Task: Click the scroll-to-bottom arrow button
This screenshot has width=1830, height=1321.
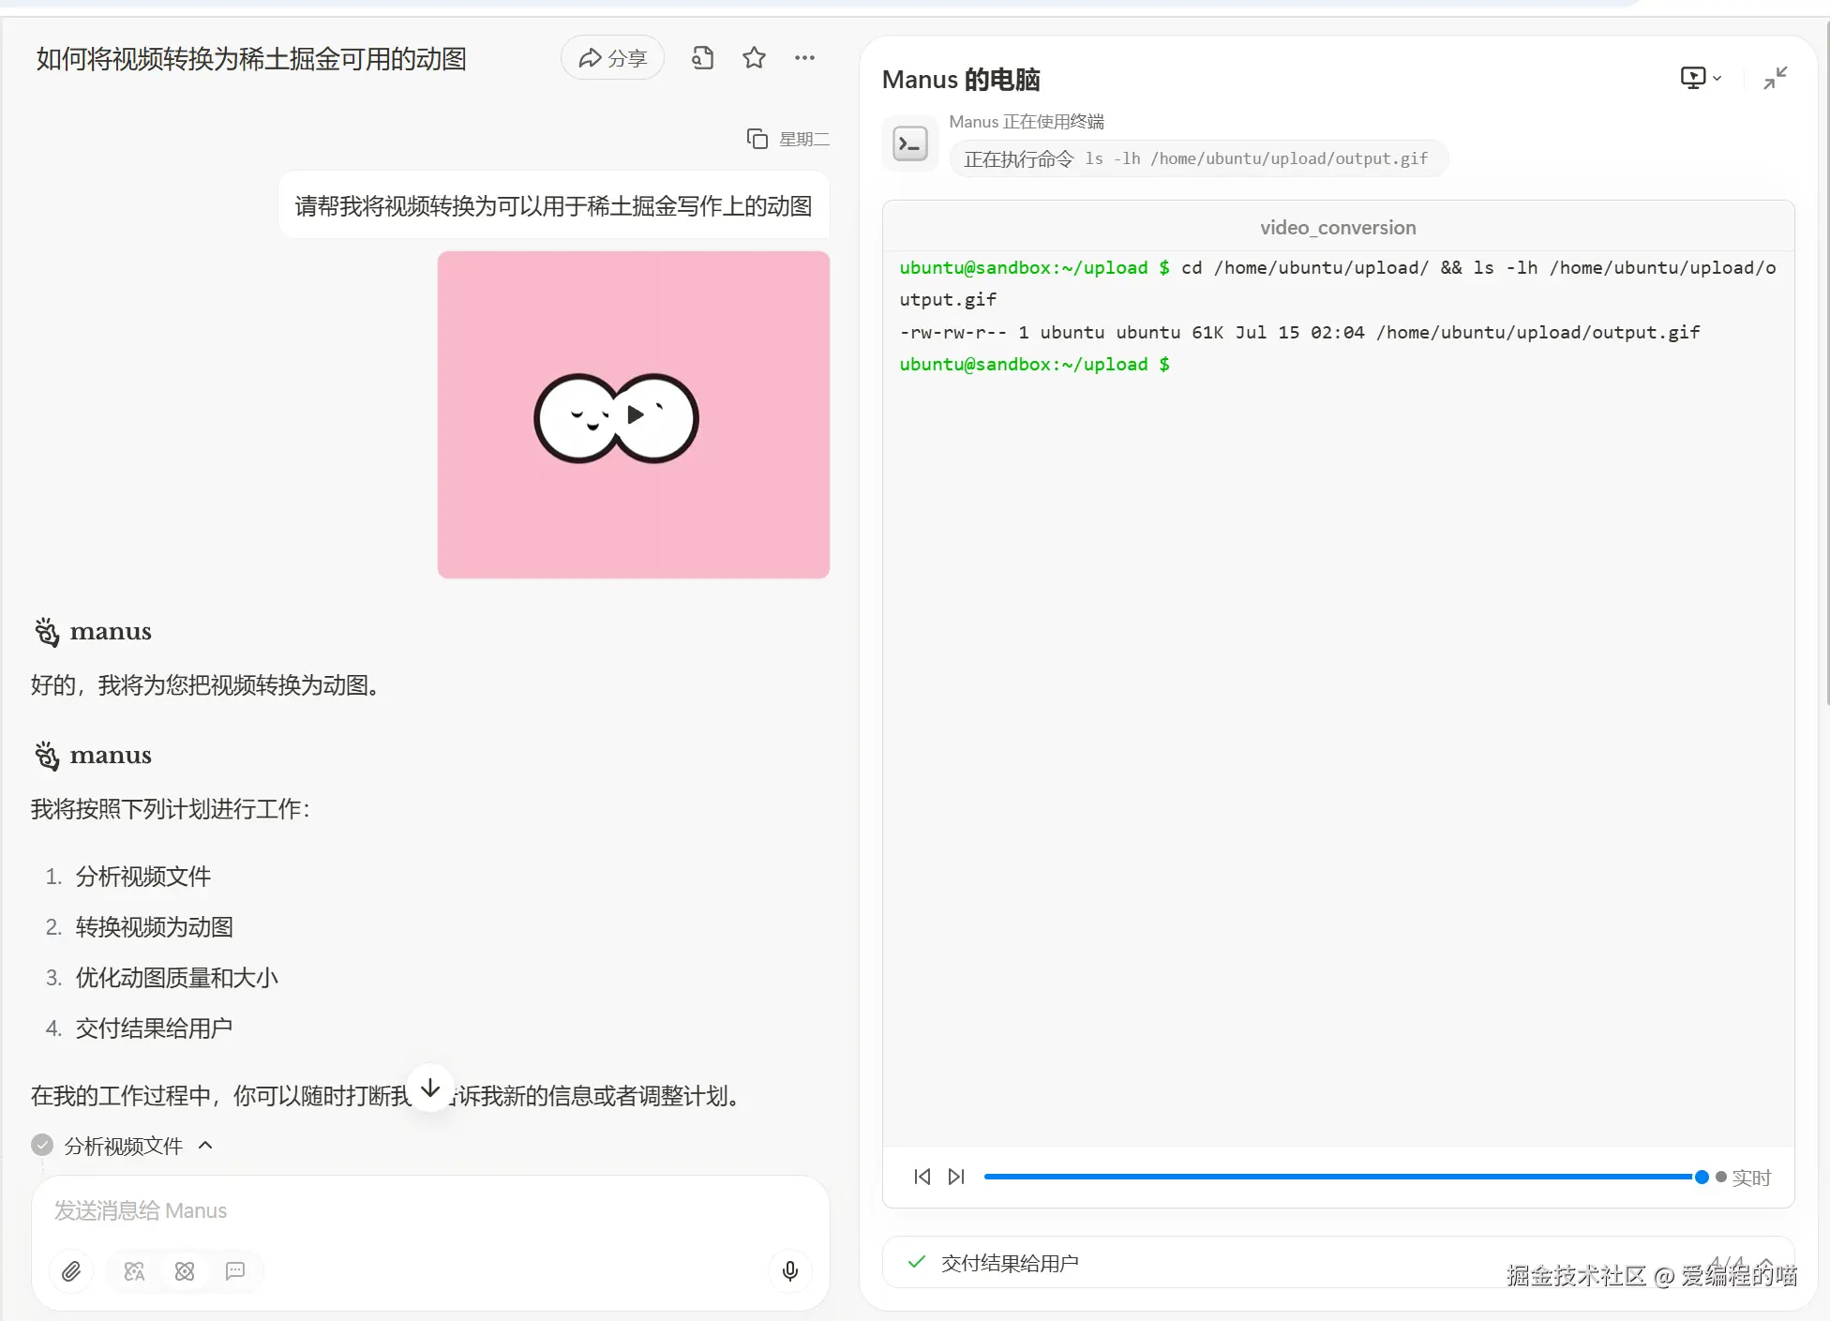Action: (430, 1088)
